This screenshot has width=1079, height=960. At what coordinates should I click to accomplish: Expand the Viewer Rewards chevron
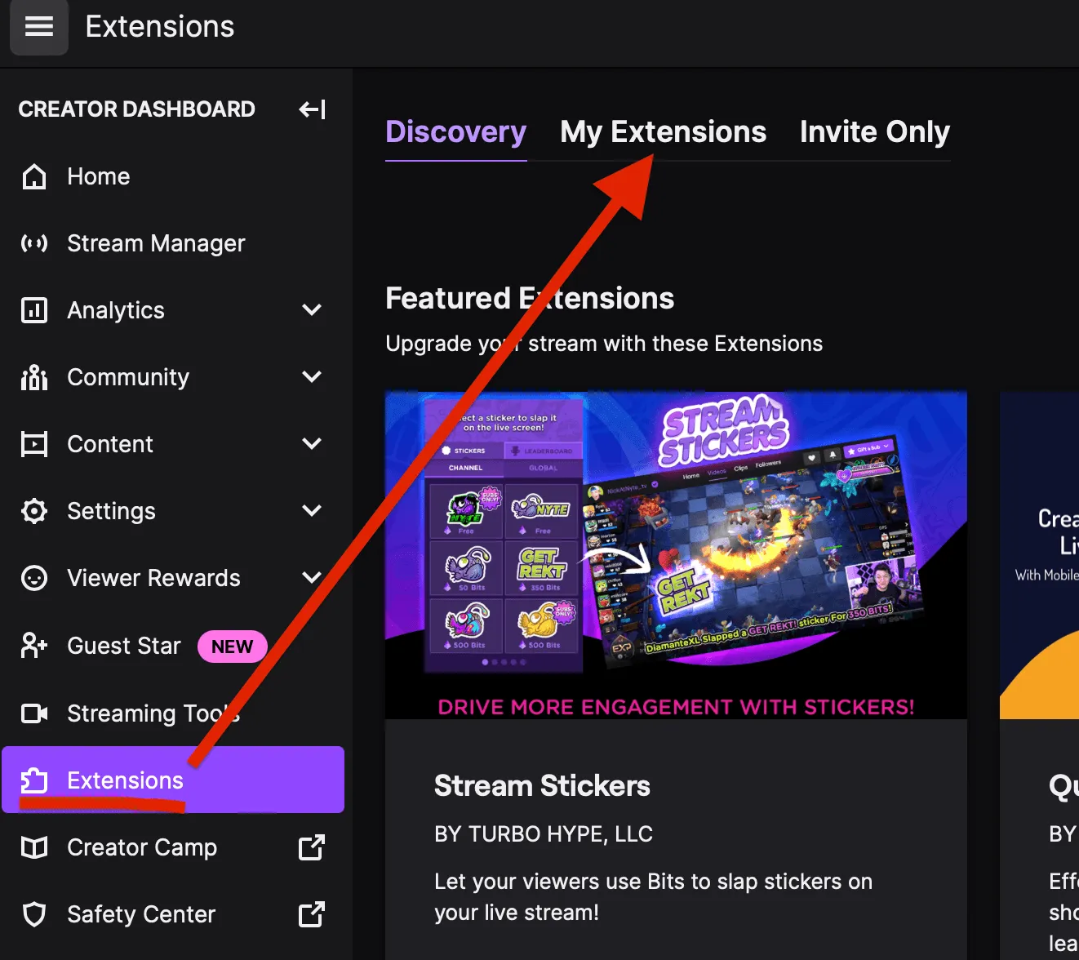312,578
